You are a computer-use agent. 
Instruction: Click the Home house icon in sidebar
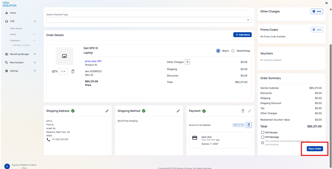(x=6, y=13)
